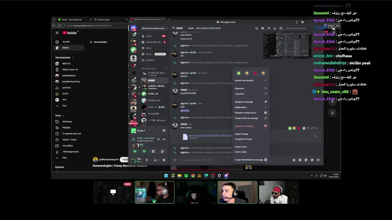Click the Écran 1 stop-stream icon
392x220 pixels.
(x=164, y=130)
